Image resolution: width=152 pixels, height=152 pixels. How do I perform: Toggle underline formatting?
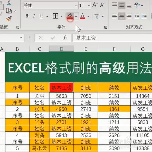coord(41,16)
